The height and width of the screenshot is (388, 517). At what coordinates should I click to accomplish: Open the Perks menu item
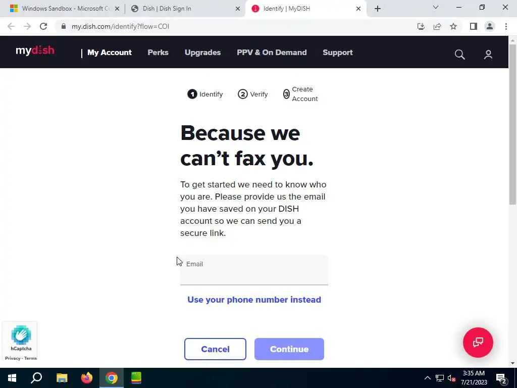point(158,53)
